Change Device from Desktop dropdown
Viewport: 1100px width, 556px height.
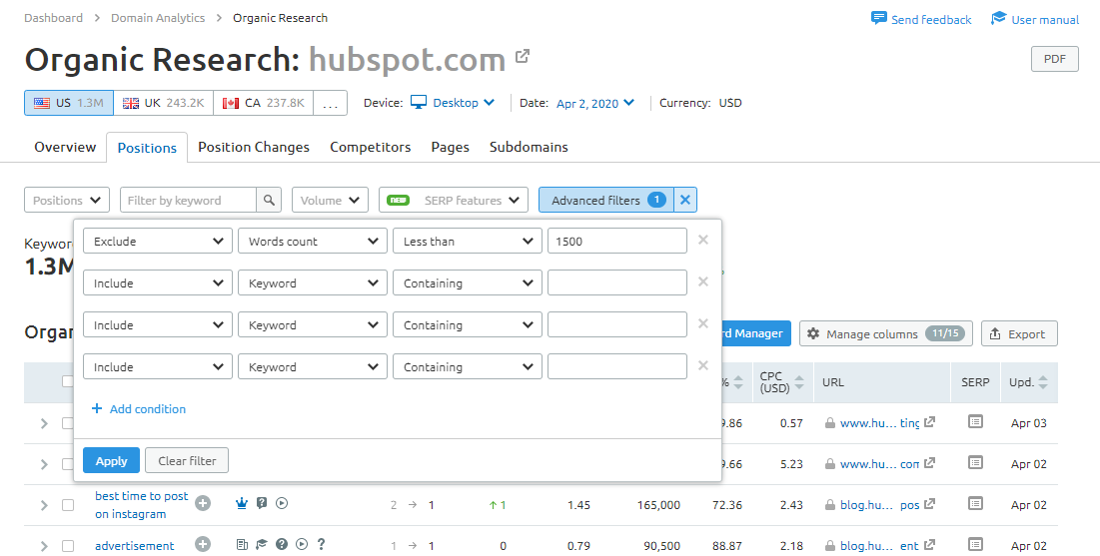click(454, 103)
